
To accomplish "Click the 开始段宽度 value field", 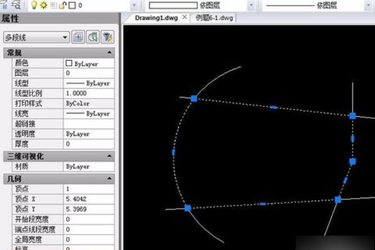I will (x=89, y=219).
